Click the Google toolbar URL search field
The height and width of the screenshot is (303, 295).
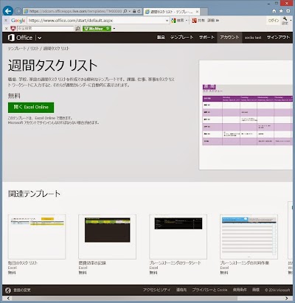click(x=96, y=21)
